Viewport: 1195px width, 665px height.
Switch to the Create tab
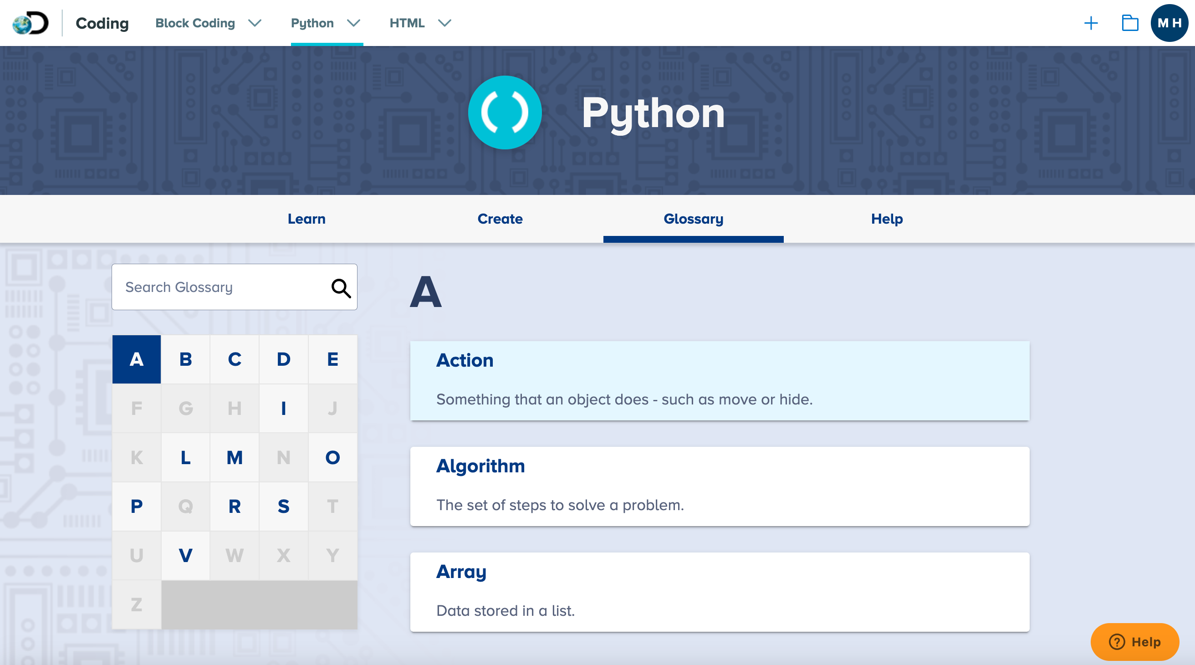[500, 219]
